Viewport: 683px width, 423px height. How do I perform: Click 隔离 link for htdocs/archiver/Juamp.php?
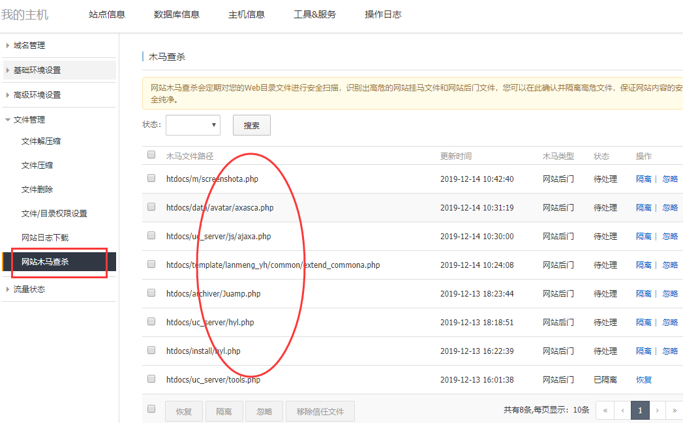point(643,294)
